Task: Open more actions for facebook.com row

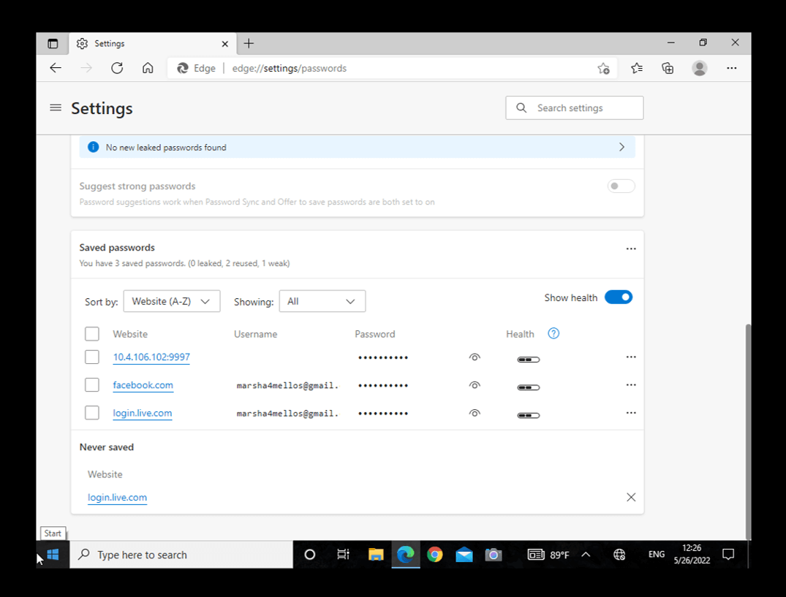Action: (631, 385)
